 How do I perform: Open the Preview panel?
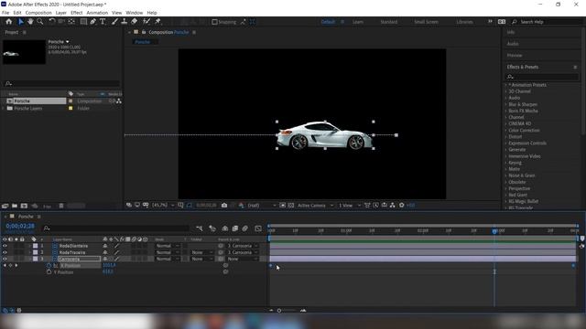tap(515, 55)
